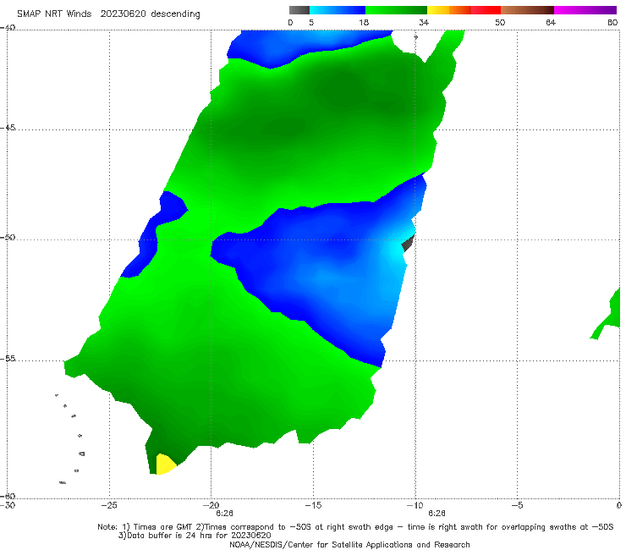
Task: Click the latitude axis label '-45'
Action: (x=8, y=128)
